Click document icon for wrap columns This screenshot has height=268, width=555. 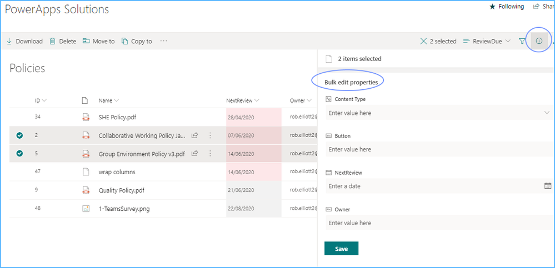coord(86,172)
